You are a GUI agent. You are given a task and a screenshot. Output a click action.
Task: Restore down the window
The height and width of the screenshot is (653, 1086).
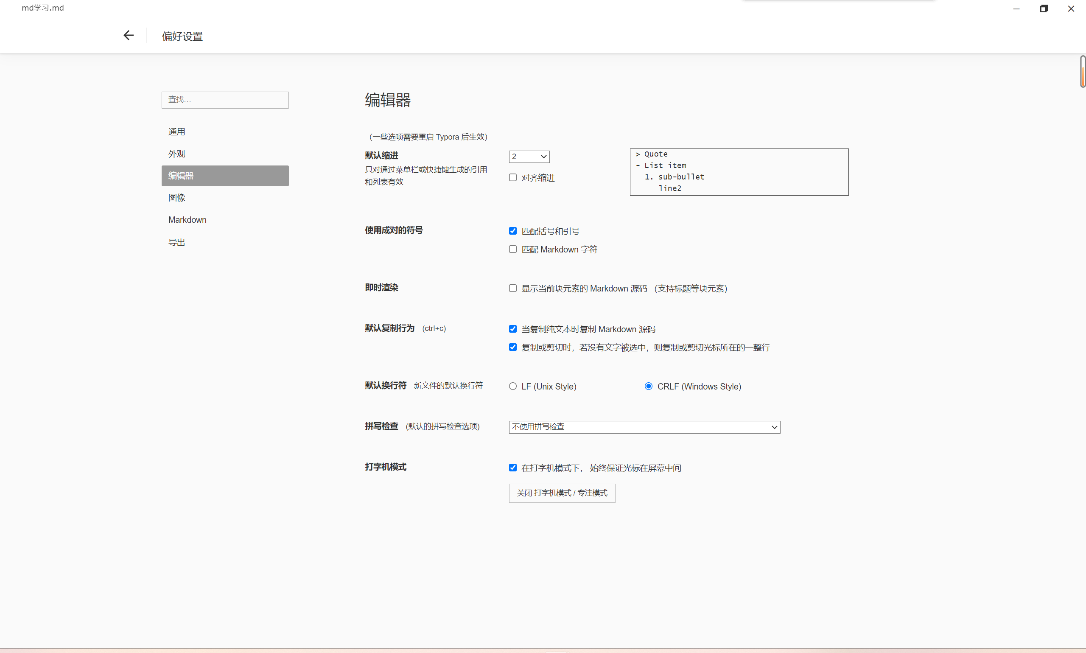(x=1043, y=9)
